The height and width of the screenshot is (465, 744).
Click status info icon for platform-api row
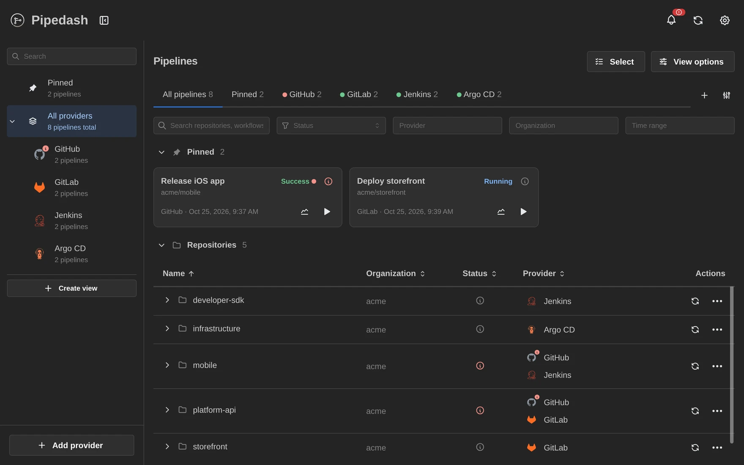tap(480, 410)
